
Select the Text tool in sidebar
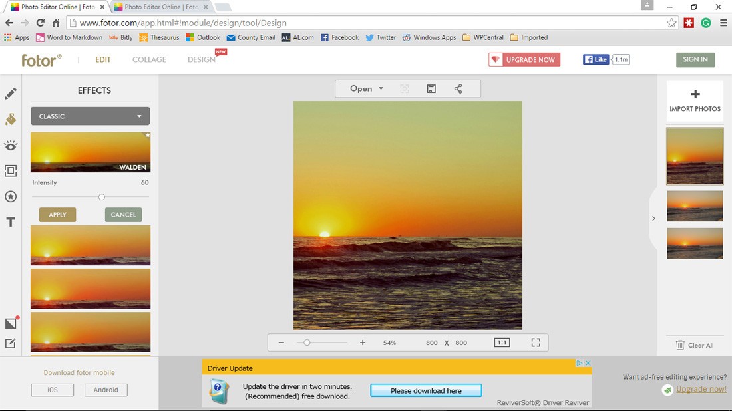coord(10,222)
